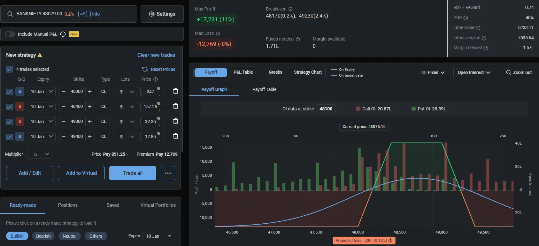539x246 pixels.
Task: Uncheck the 48000 CE trade row checkbox
Action: tap(9, 92)
